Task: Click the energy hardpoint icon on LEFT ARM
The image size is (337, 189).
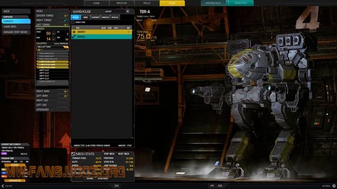Action: pyautogui.click(x=65, y=96)
